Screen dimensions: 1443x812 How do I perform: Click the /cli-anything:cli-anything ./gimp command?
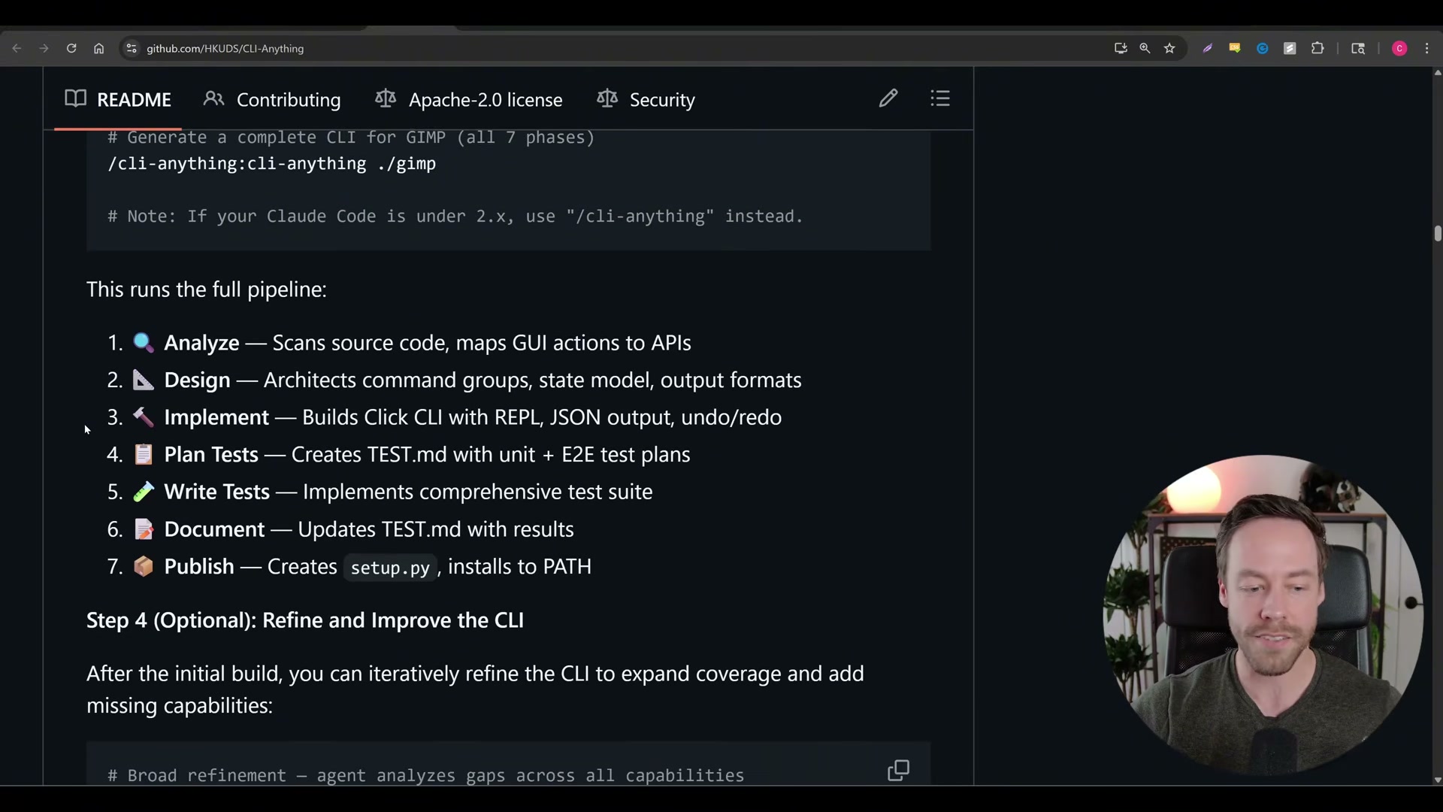tap(272, 164)
